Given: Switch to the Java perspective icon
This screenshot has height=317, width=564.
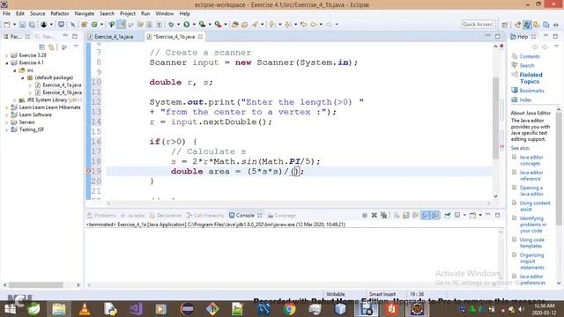Looking at the screenshot, I should click(x=527, y=25).
